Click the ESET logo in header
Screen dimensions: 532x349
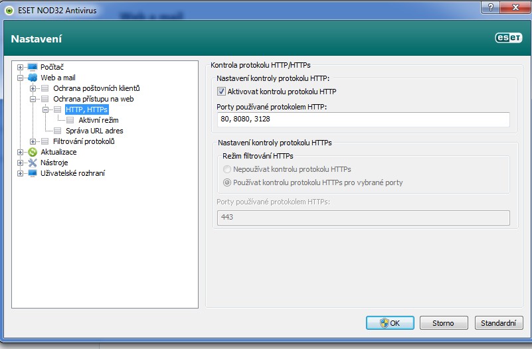[508, 38]
